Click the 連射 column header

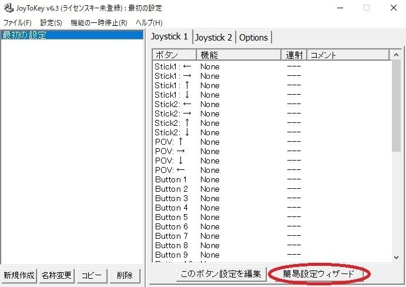[294, 55]
